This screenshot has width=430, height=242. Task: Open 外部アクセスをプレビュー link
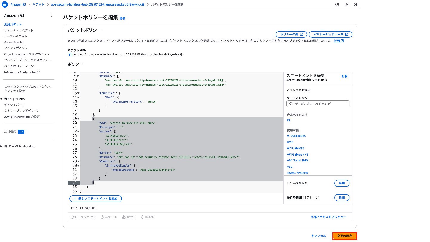pyautogui.click(x=328, y=217)
